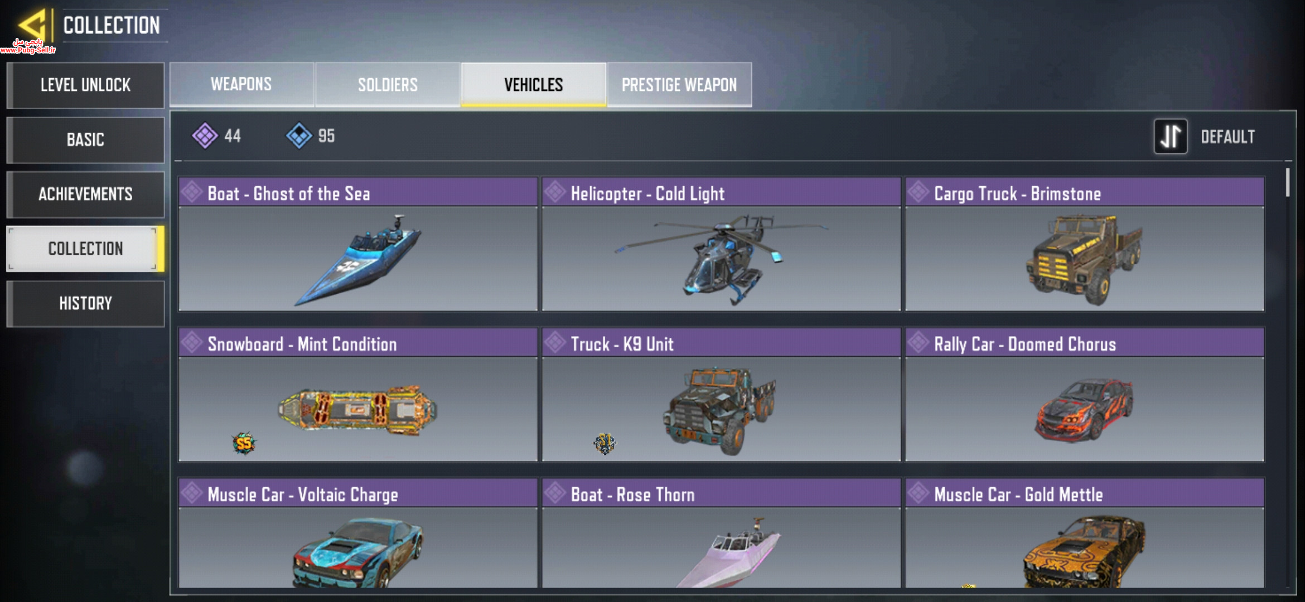Open the HISTORY section

click(85, 303)
